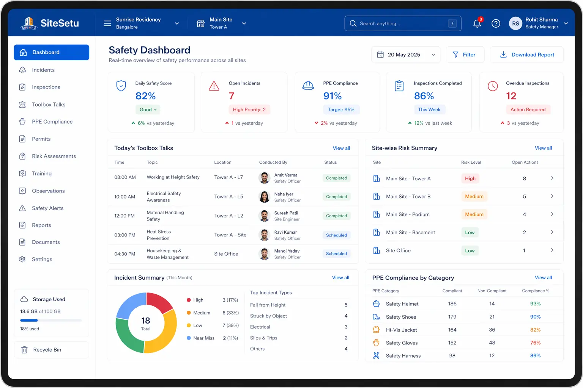Open the Dashboard menu item
This screenshot has height=388, width=583.
click(52, 52)
